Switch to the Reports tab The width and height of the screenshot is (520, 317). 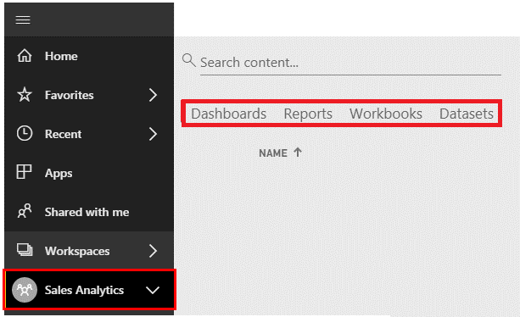[x=308, y=114]
